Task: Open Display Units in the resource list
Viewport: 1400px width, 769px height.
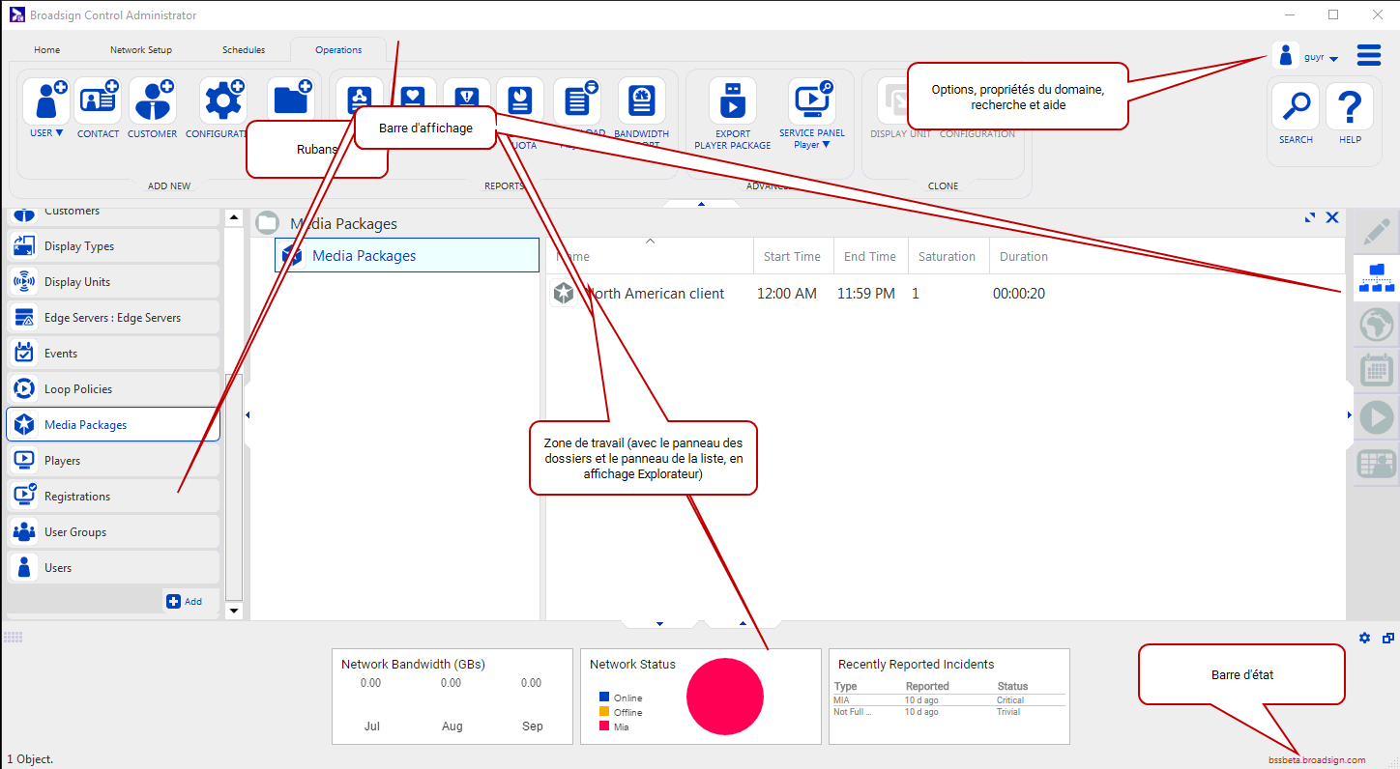Action: click(x=113, y=282)
